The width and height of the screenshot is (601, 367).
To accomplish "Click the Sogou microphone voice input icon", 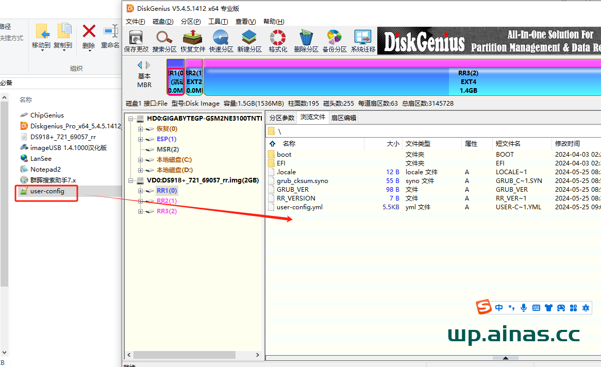I will coord(524,308).
